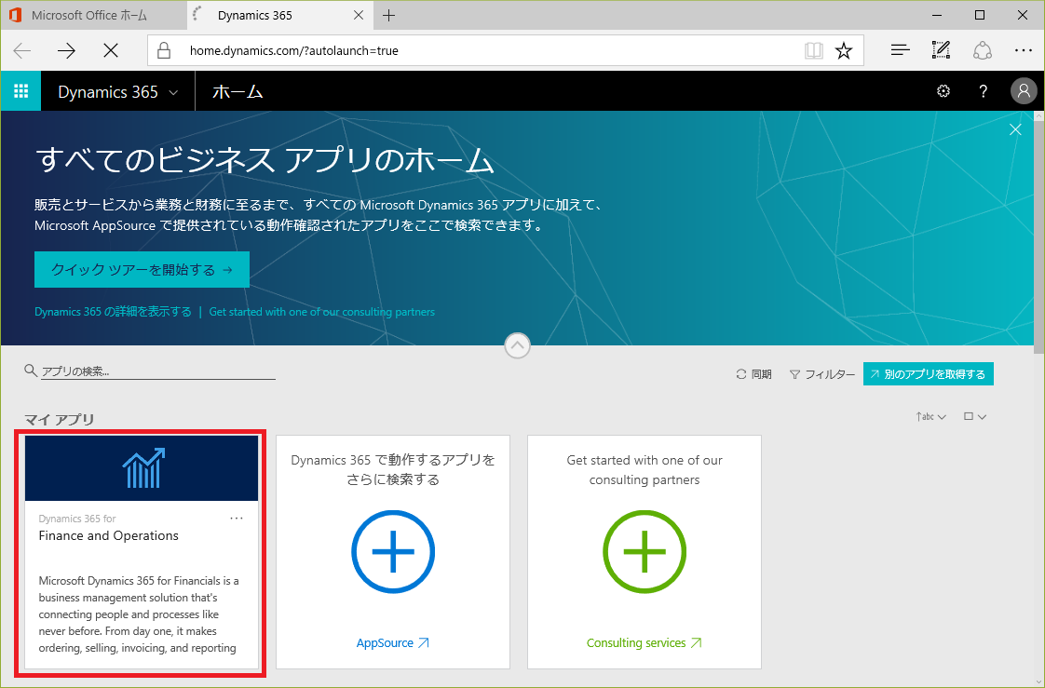Click the padlock site info icon
Image resolution: width=1045 pixels, height=688 pixels.
[164, 50]
